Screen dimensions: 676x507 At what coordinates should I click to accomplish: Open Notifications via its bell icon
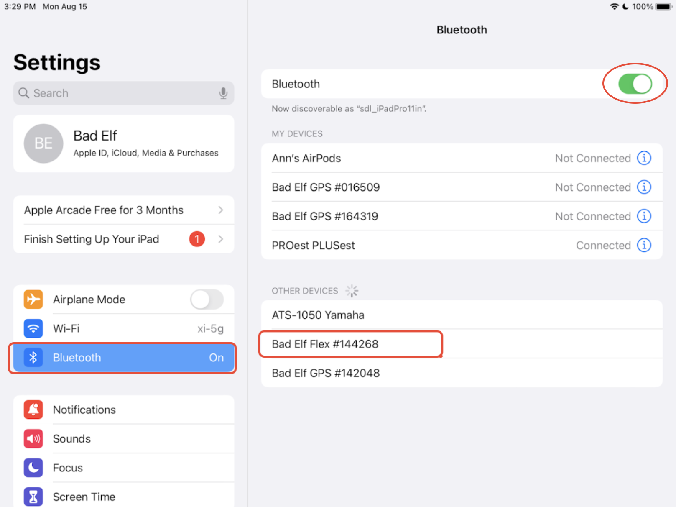click(x=33, y=410)
